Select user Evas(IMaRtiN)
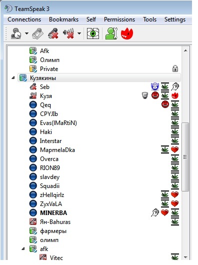198x265 pixels. pos(58,122)
